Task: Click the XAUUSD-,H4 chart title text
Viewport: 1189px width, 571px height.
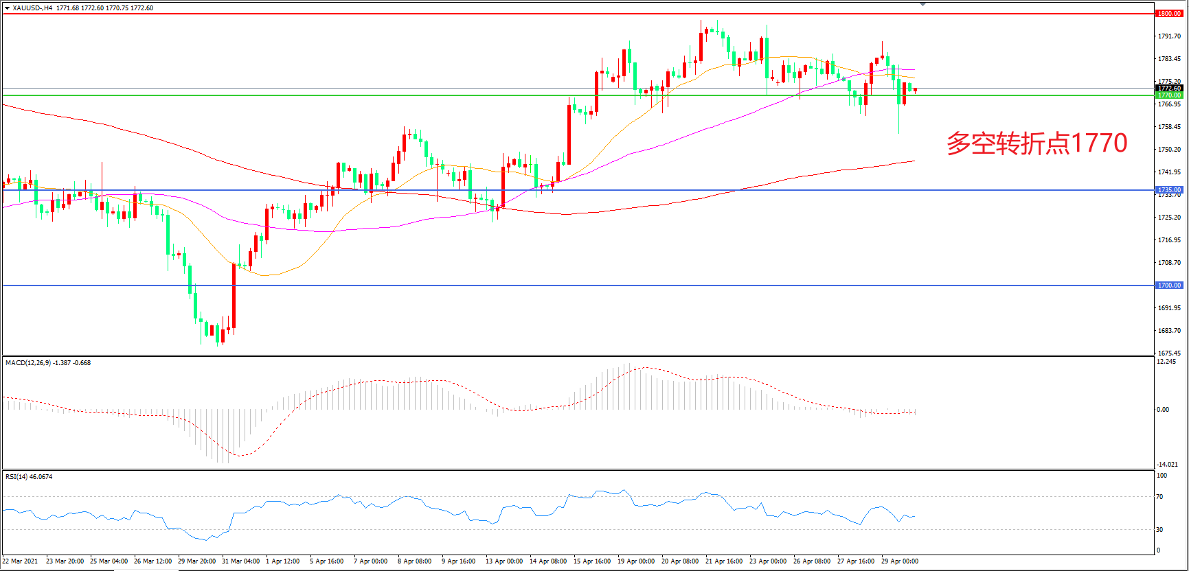Action: click(x=32, y=8)
